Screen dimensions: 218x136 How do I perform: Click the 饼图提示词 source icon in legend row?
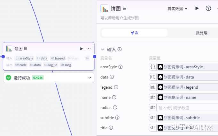coord(160,87)
